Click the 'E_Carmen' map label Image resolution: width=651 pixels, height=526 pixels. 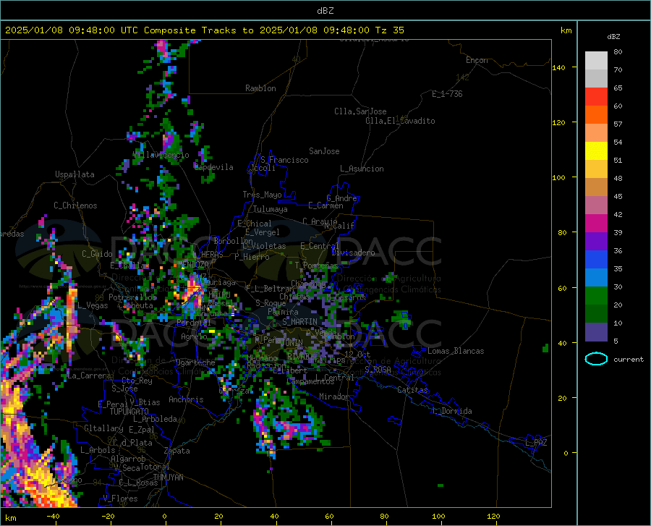pyautogui.click(x=325, y=205)
